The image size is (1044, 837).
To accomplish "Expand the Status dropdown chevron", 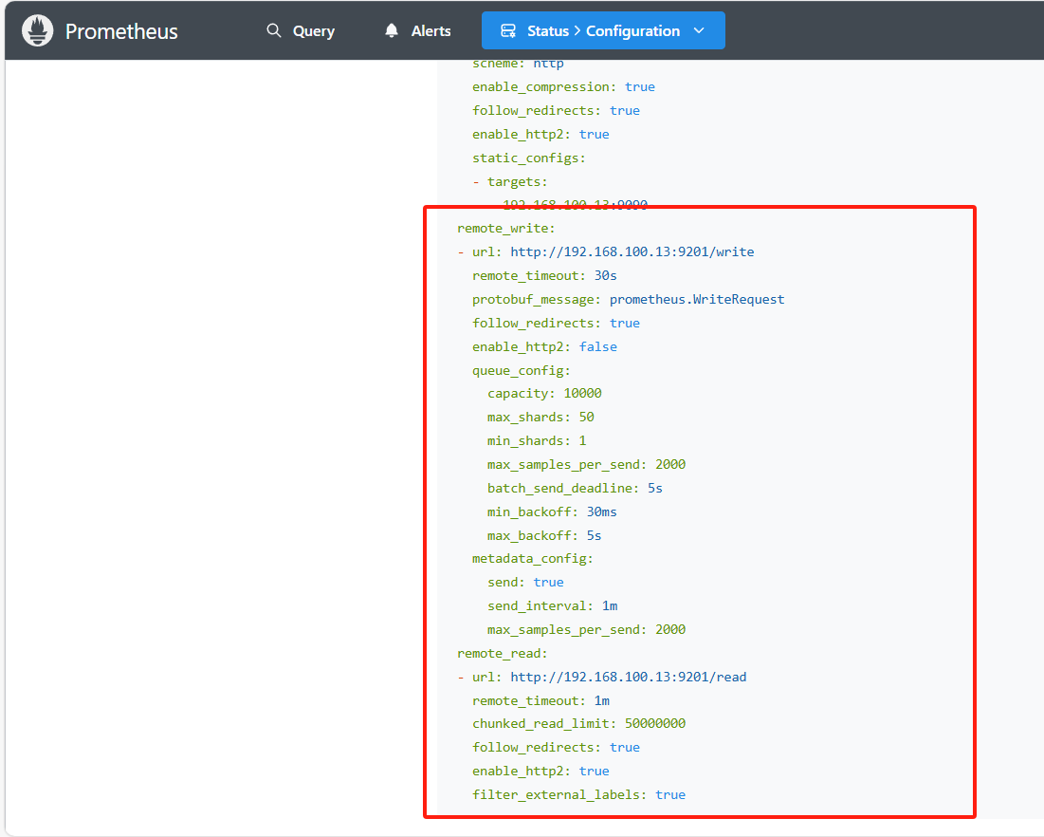I will [x=699, y=30].
